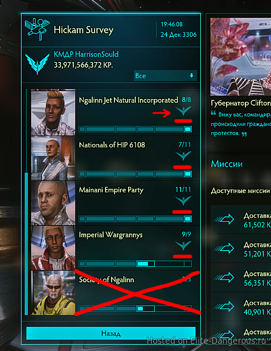
Task: Click the faction list vertical scrollbar
Action: 26,243
